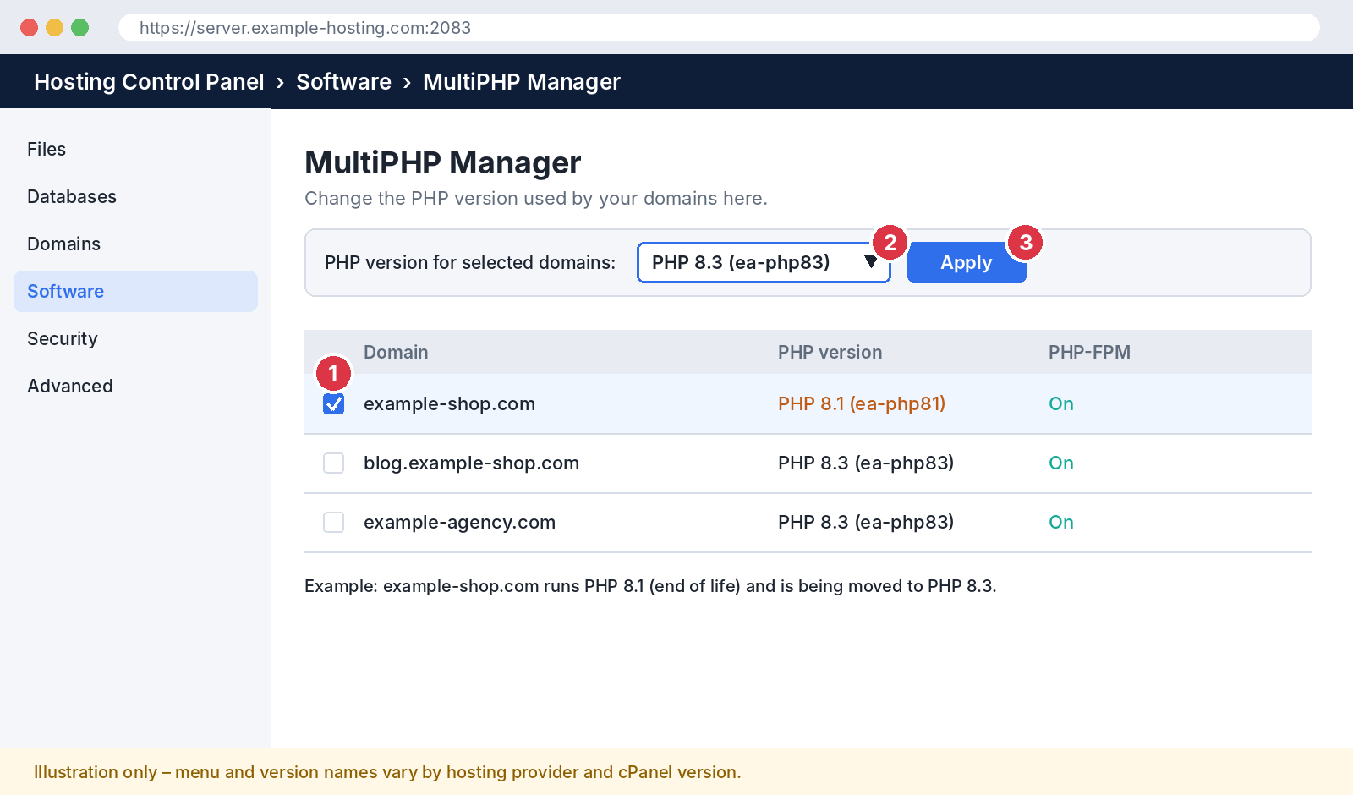This screenshot has height=795, width=1353.
Task: Uncheck the example-shop.com checkbox
Action: click(x=334, y=404)
